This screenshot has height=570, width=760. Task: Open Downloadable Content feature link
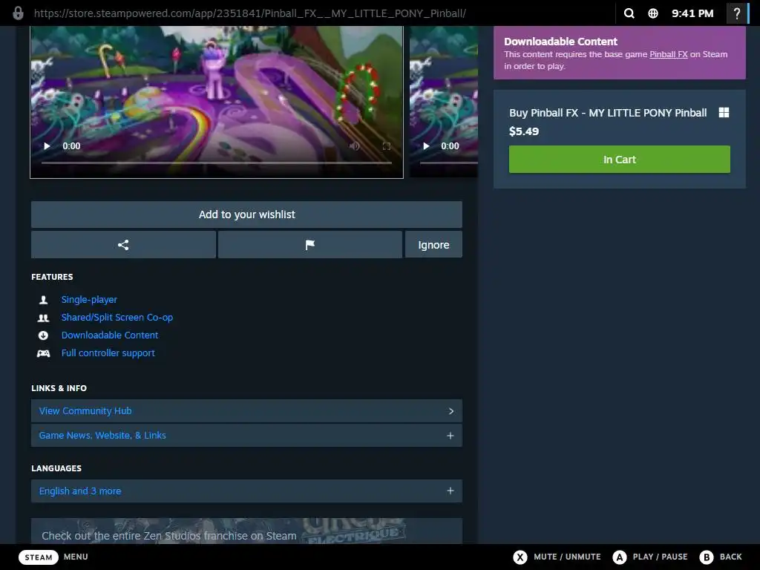[x=110, y=335]
